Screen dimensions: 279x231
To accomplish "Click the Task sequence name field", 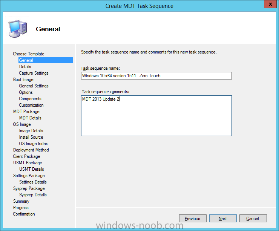I will [x=156, y=76].
